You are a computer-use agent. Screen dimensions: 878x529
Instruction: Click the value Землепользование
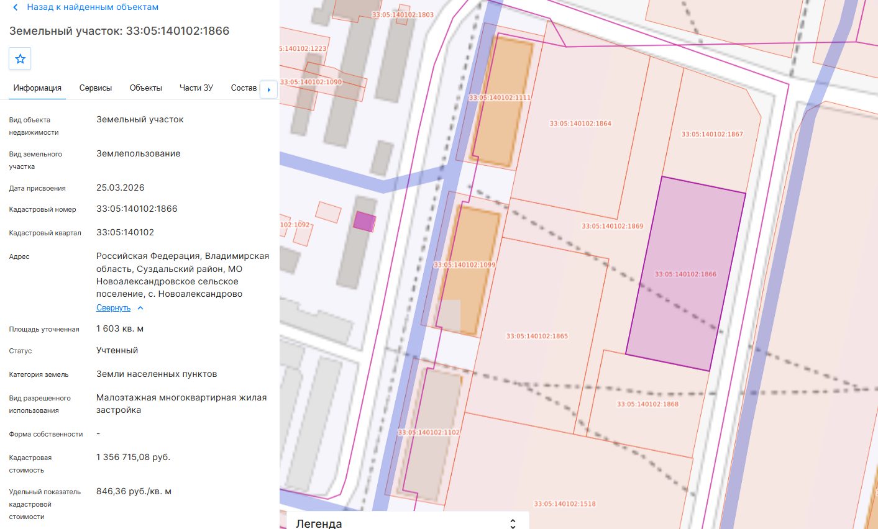coord(139,153)
